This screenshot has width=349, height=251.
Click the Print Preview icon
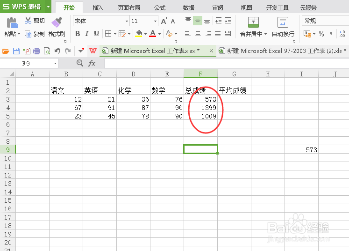pos(47,51)
